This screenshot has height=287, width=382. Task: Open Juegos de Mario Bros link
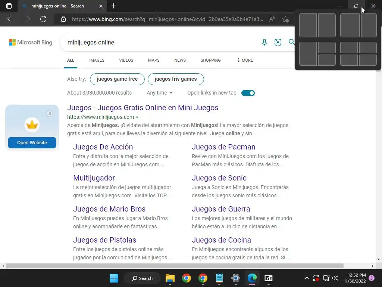(109, 209)
